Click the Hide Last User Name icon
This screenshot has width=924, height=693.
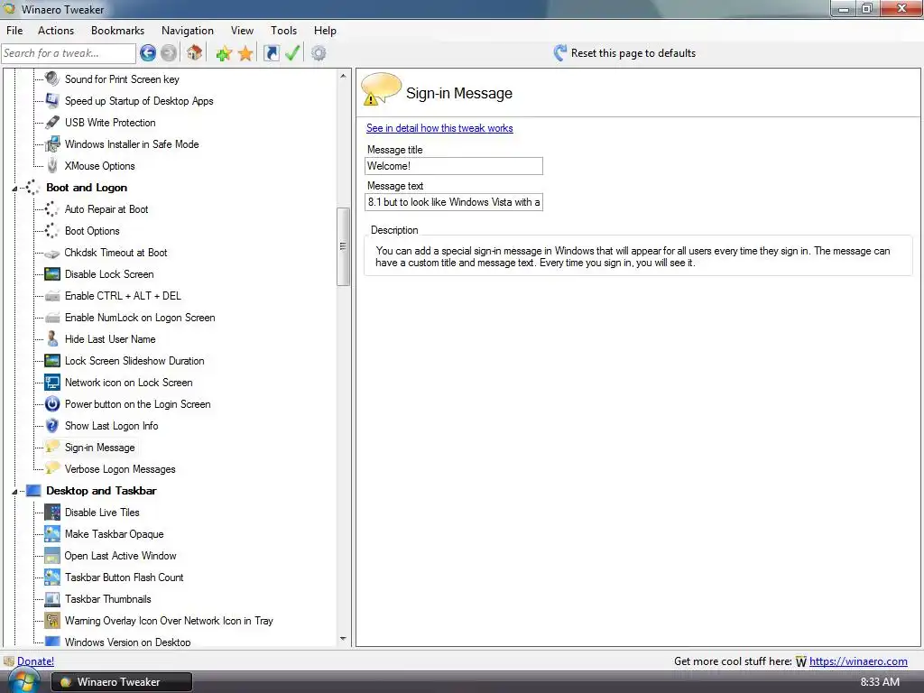[x=52, y=338]
